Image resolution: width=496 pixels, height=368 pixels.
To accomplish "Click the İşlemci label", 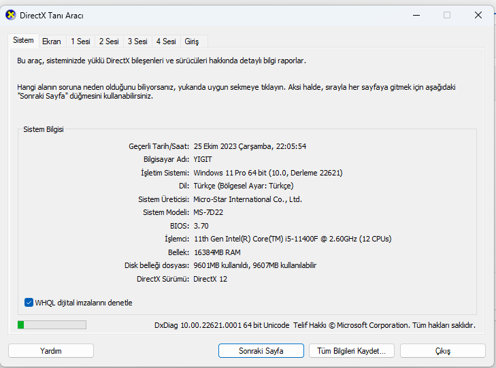I will [x=176, y=239].
